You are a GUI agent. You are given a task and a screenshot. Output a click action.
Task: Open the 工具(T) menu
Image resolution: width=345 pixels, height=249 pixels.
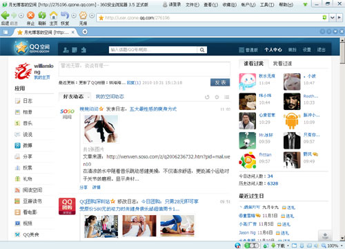pyautogui.click(x=267, y=4)
